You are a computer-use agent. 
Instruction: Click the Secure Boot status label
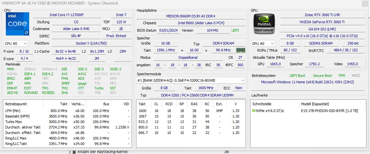(322, 76)
